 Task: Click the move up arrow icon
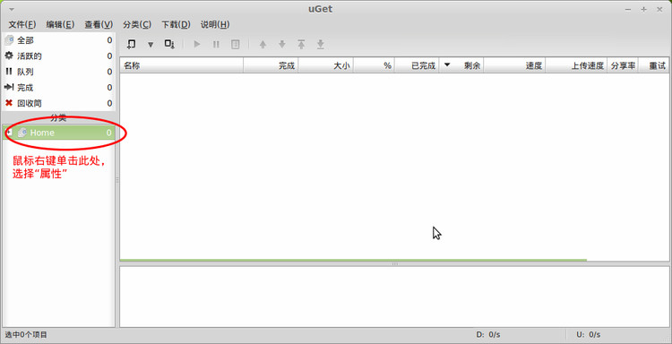pyautogui.click(x=263, y=44)
